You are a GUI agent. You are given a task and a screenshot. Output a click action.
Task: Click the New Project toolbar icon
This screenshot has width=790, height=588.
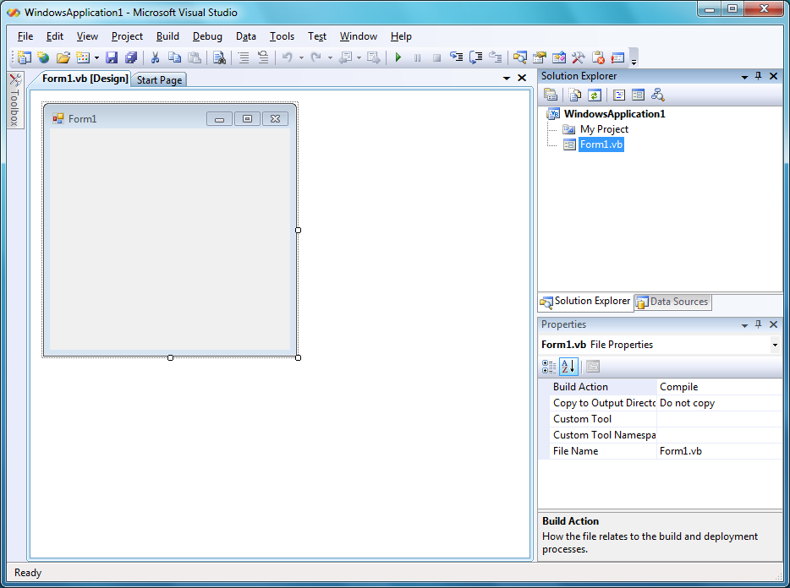24,57
